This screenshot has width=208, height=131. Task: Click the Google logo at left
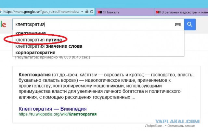3,25
